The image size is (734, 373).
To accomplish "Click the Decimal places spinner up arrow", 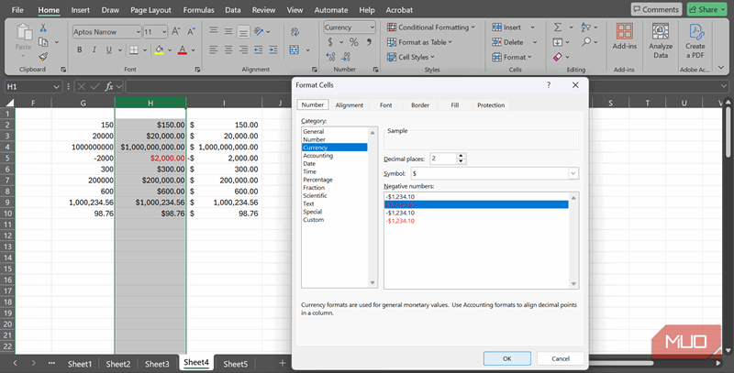I will click(x=462, y=156).
